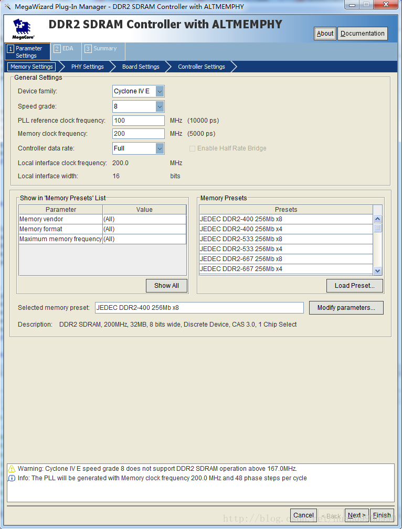Click the Memory vendor (All) value cell

(x=144, y=219)
